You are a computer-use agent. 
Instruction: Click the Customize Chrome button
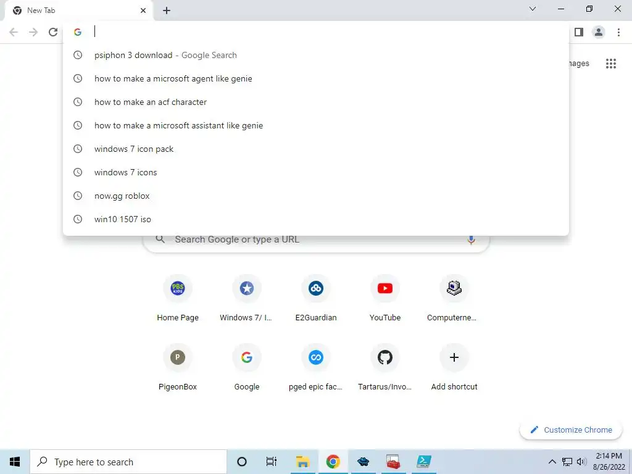point(571,430)
